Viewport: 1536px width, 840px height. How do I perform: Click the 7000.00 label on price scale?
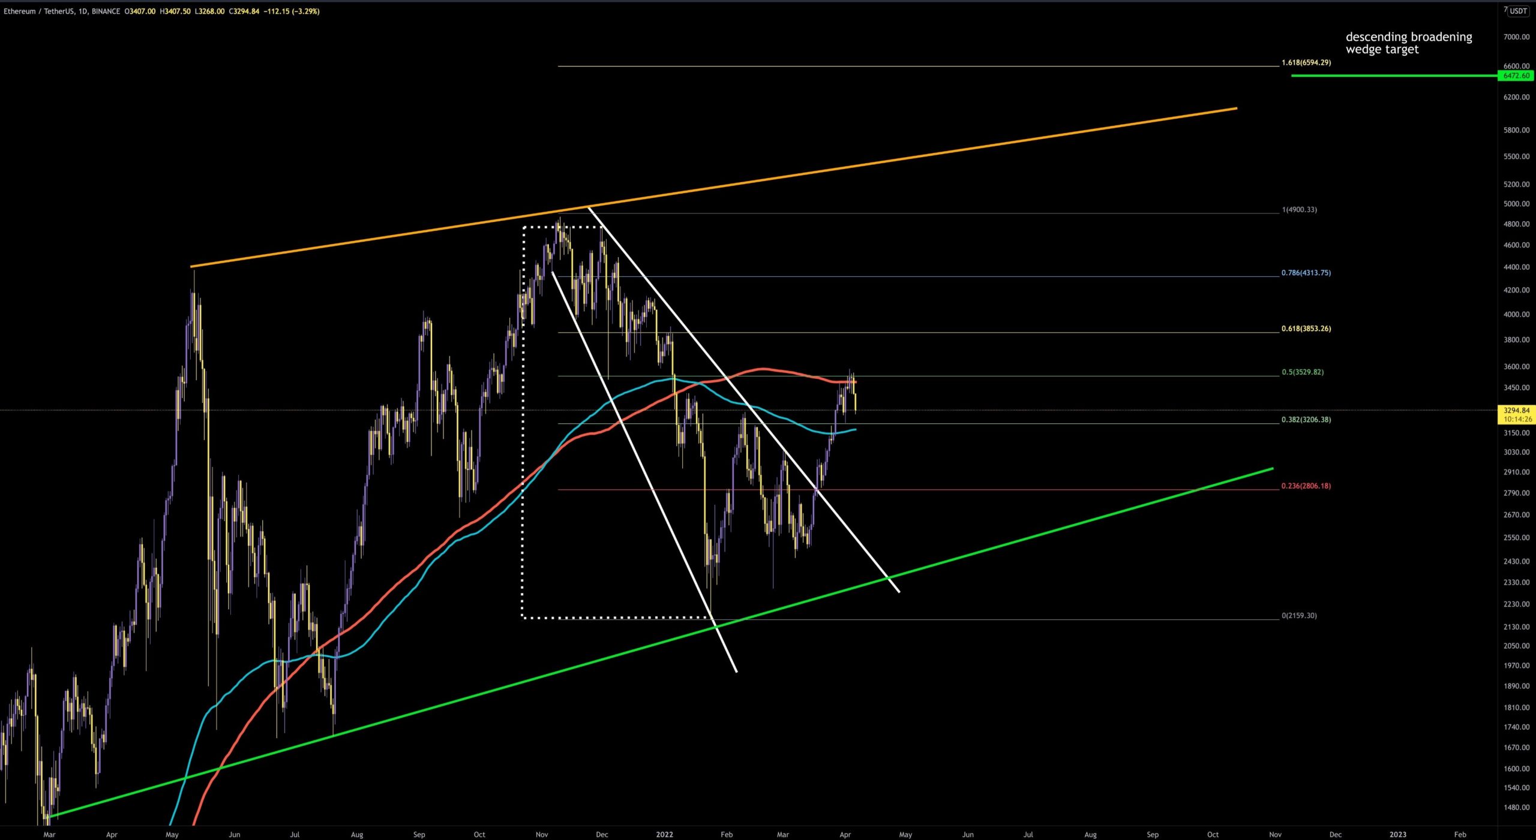(x=1516, y=37)
